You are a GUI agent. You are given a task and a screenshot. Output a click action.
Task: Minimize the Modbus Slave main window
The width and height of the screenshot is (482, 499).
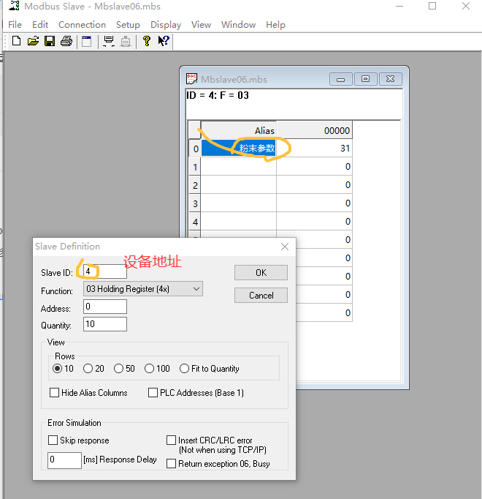[399, 6]
